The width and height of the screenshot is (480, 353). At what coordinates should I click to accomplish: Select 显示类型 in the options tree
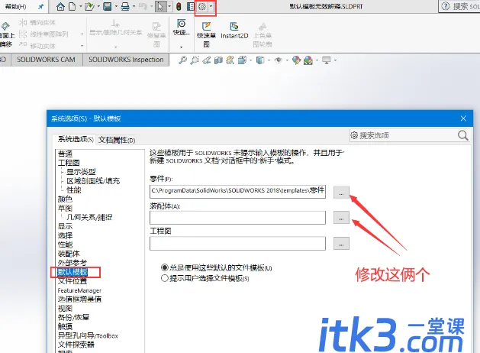click(81, 172)
